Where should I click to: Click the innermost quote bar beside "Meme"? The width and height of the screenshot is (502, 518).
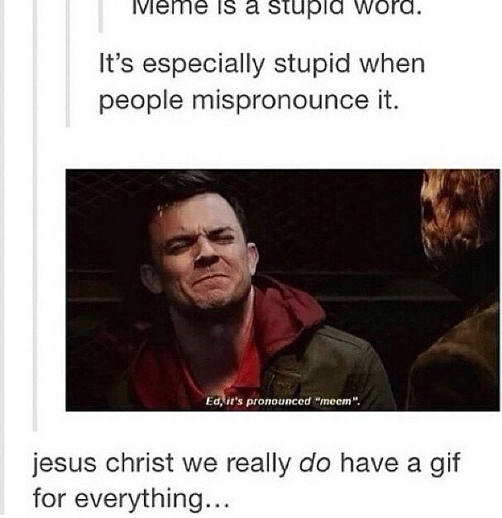(101, 16)
